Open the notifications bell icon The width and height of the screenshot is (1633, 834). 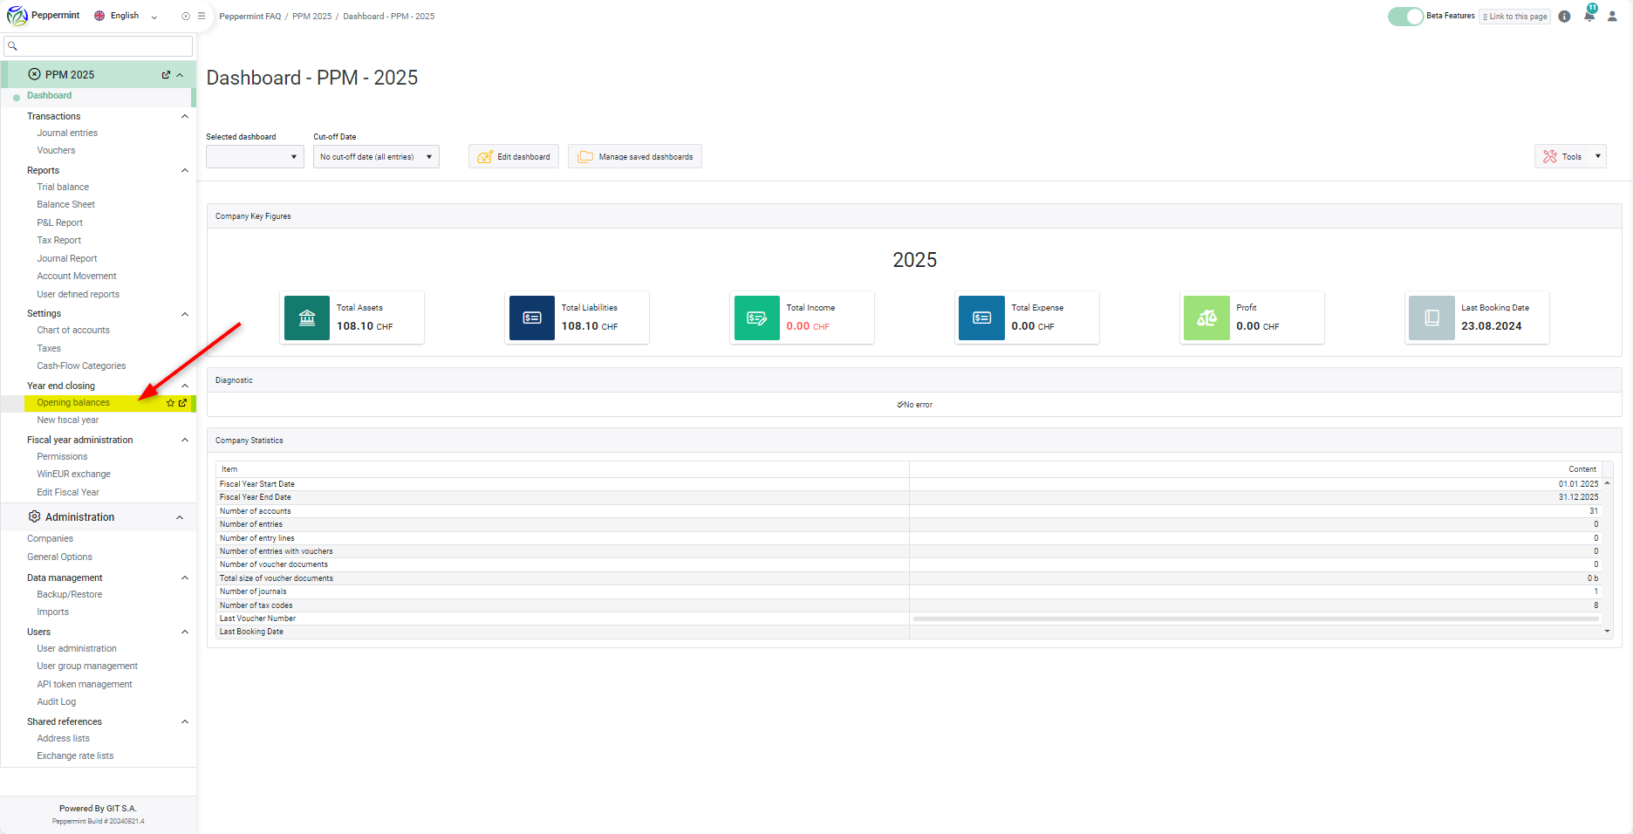coord(1589,16)
